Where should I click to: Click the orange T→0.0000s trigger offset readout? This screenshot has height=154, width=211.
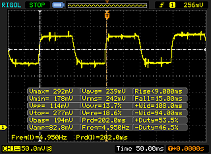pyautogui.click(x=186, y=148)
